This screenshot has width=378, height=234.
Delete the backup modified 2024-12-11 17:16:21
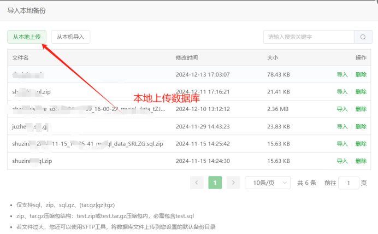[x=361, y=92]
